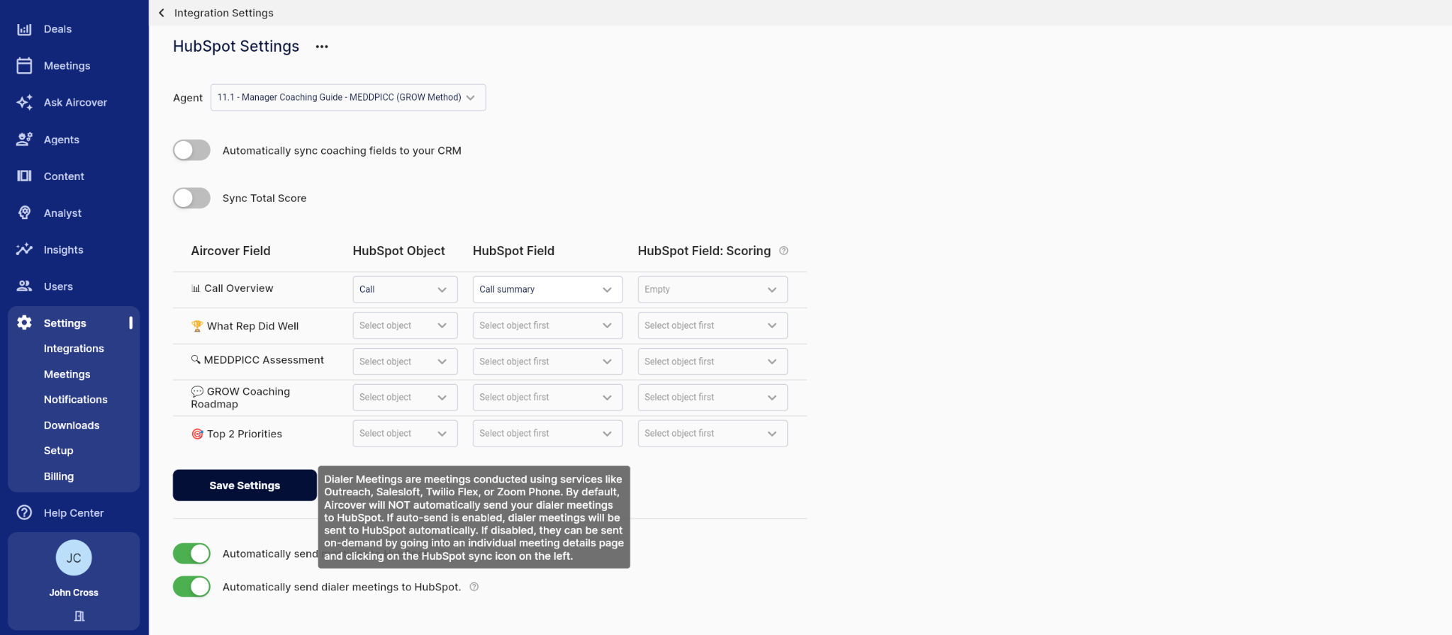Toggle the Sync Total Score switch

(191, 198)
